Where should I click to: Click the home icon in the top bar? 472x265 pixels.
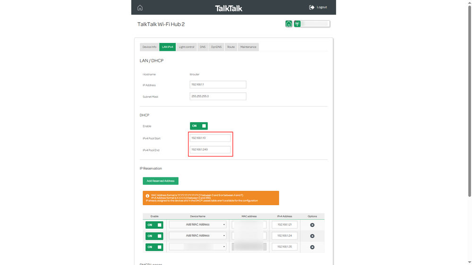pyautogui.click(x=140, y=8)
